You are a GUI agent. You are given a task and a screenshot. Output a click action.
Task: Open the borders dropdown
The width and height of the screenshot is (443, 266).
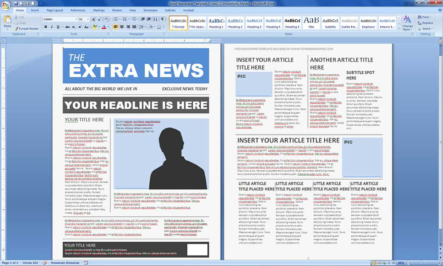pos(163,27)
